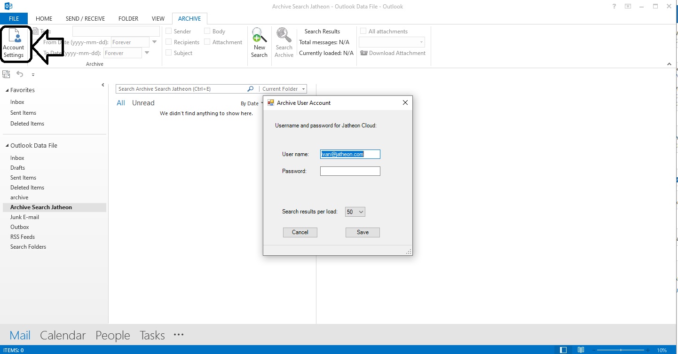Open Ribbon Display Options

point(628,6)
